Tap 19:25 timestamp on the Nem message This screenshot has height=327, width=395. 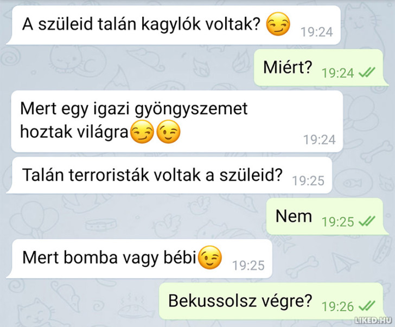click(x=338, y=222)
